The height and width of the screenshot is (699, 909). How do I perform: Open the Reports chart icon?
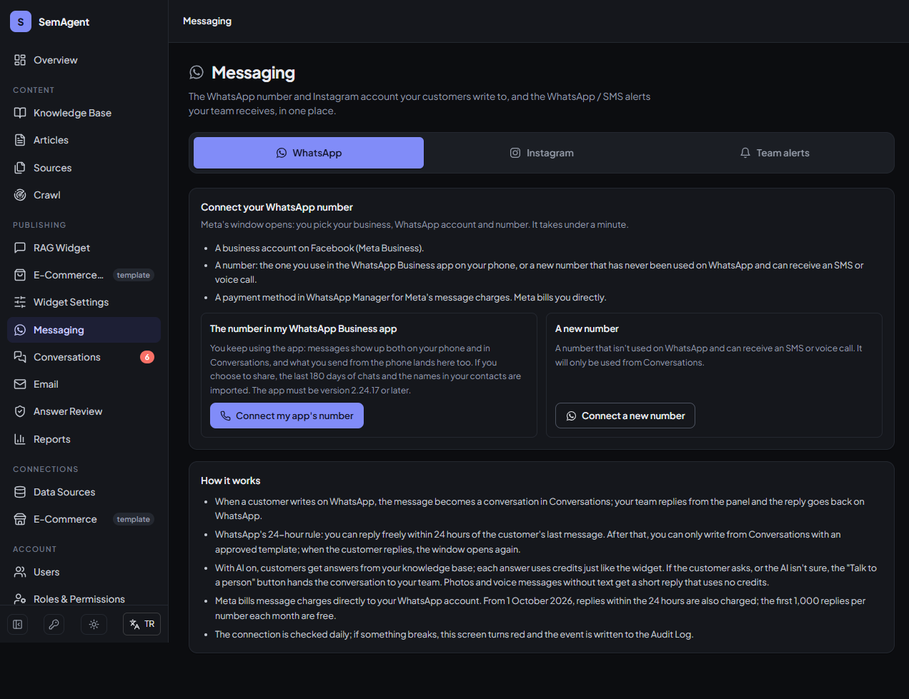click(x=20, y=439)
